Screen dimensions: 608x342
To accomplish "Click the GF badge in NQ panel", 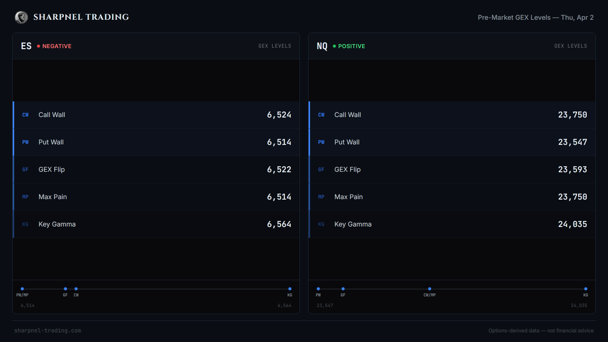I will [321, 170].
